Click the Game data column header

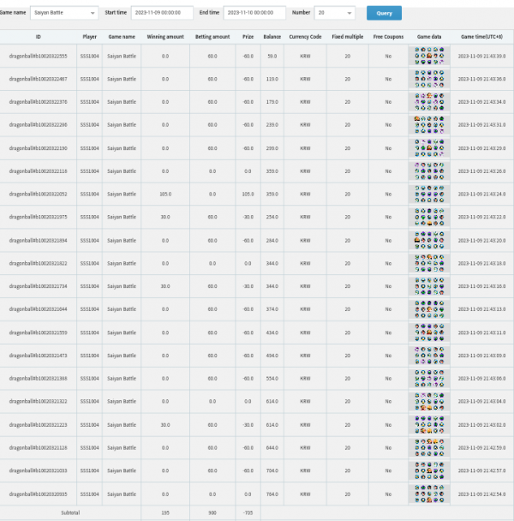[x=429, y=37]
